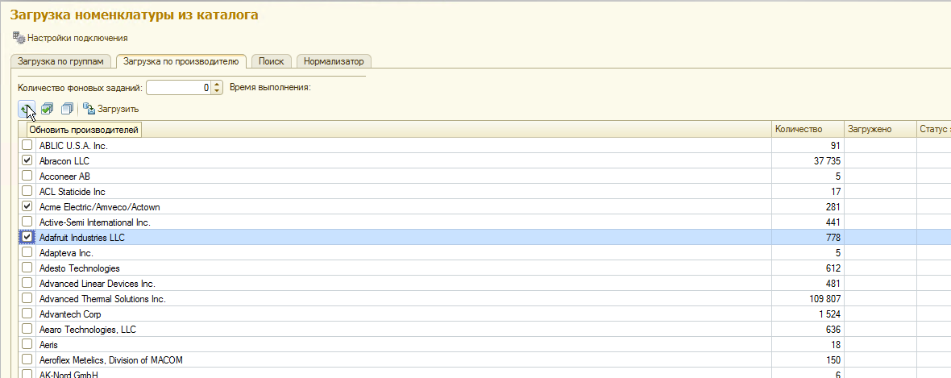Tick the Advantech Corp checkbox
951x378 pixels.
(27, 314)
